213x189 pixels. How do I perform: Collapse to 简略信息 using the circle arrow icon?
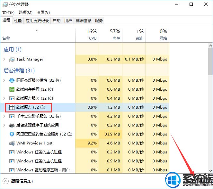(5, 181)
